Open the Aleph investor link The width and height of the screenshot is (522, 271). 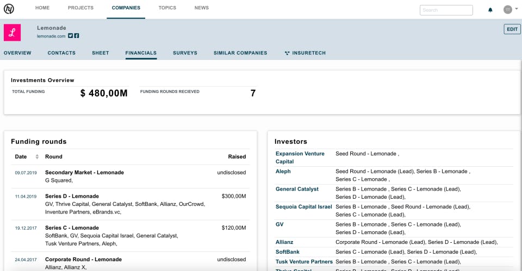(x=283, y=171)
